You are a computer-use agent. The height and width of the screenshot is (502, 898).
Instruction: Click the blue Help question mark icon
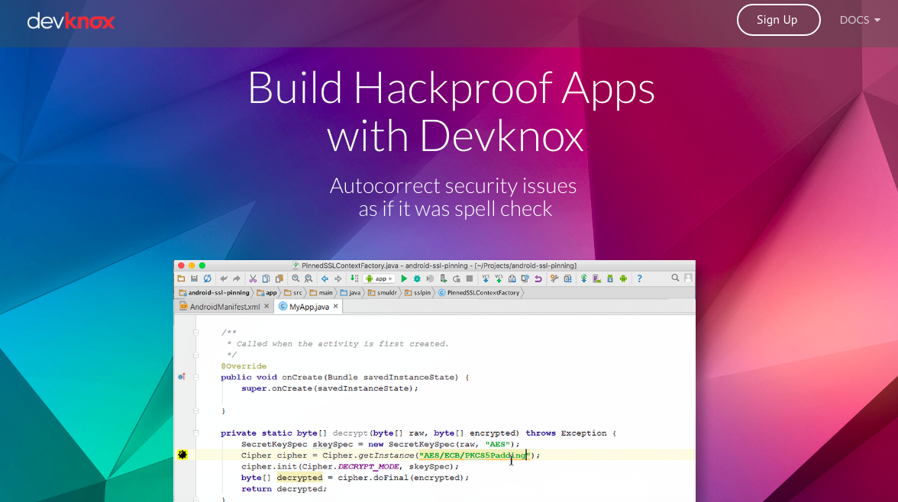pos(640,278)
